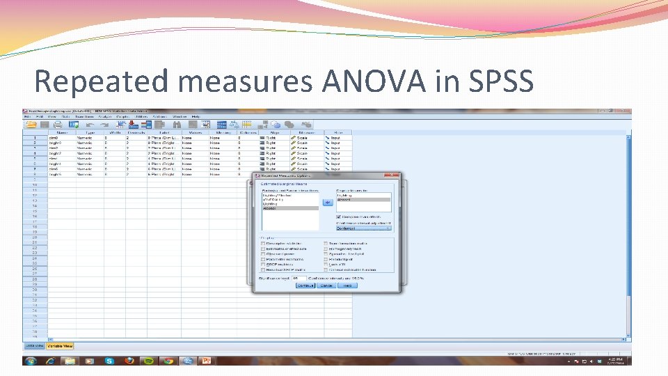668x376 pixels.
Task: Switch to the Data View tab
Action: [35, 346]
